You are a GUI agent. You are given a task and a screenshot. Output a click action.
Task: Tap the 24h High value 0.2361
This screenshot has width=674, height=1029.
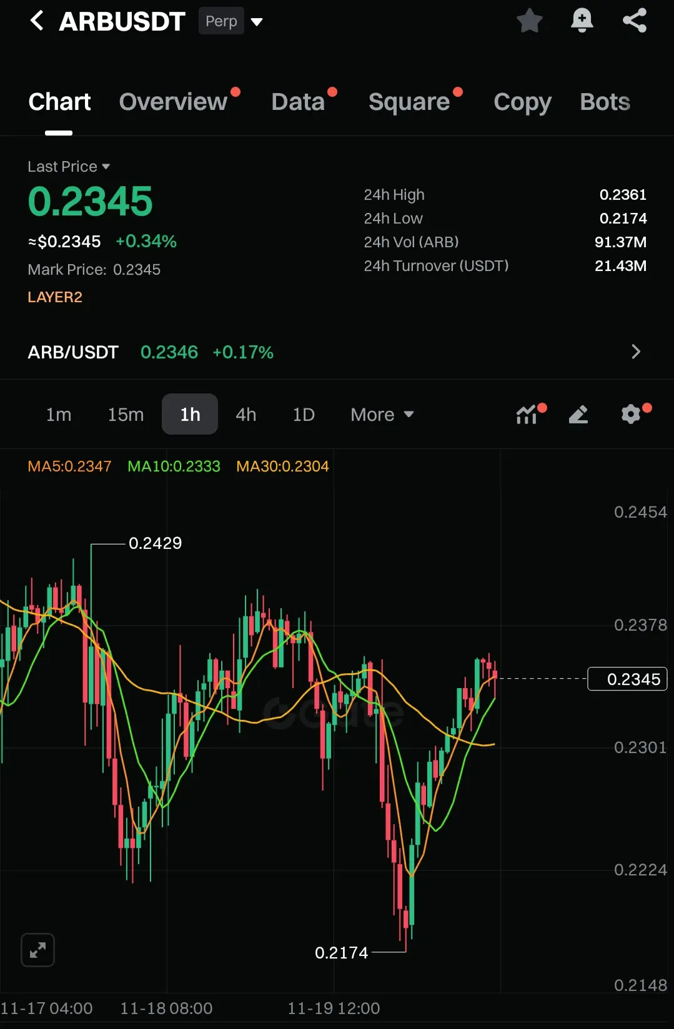tap(623, 195)
